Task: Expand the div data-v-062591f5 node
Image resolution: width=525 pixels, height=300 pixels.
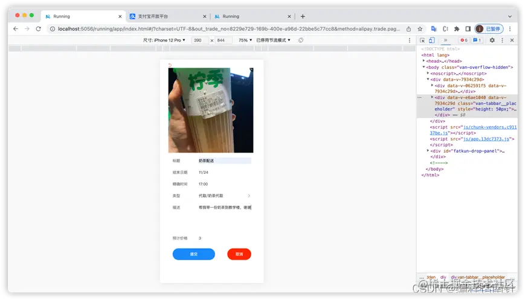Action: coord(432,86)
